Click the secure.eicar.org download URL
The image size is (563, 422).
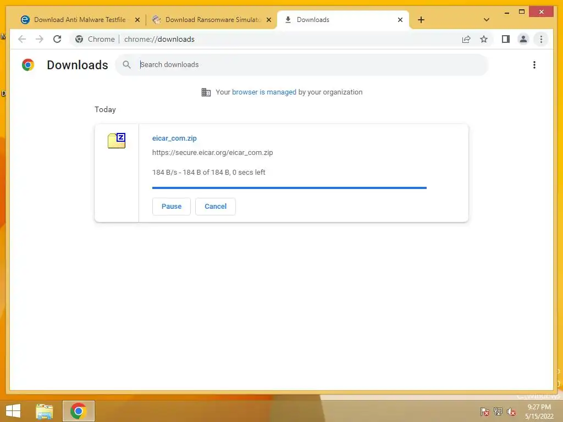coord(213,153)
